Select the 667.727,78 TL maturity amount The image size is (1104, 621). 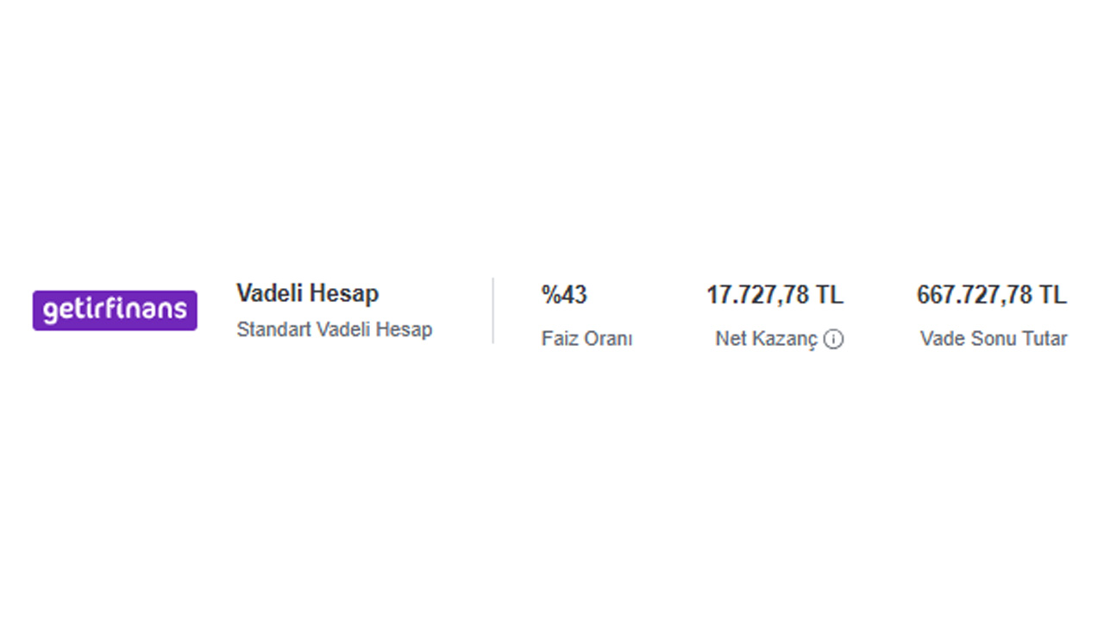tap(992, 295)
